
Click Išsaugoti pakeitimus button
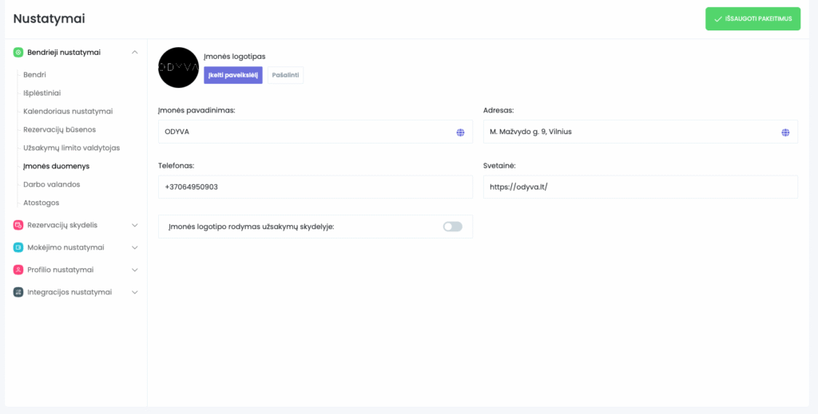752,18
